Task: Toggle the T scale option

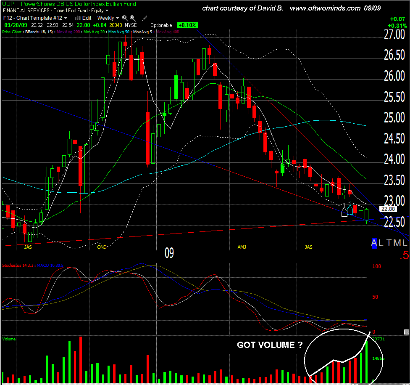Action: click(389, 243)
